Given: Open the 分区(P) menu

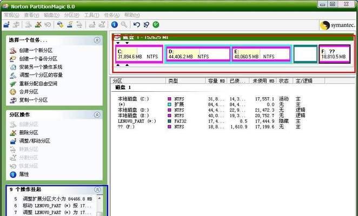Looking at the screenshot, I should tap(71, 15).
